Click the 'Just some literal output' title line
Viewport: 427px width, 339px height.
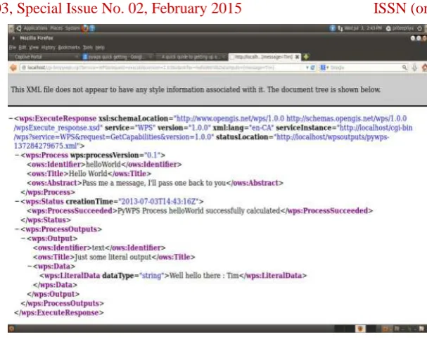click(114, 257)
